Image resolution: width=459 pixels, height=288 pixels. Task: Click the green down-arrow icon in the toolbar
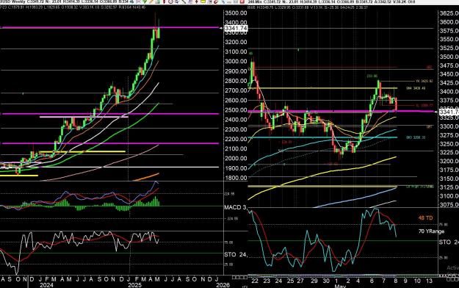[x=145, y=1]
